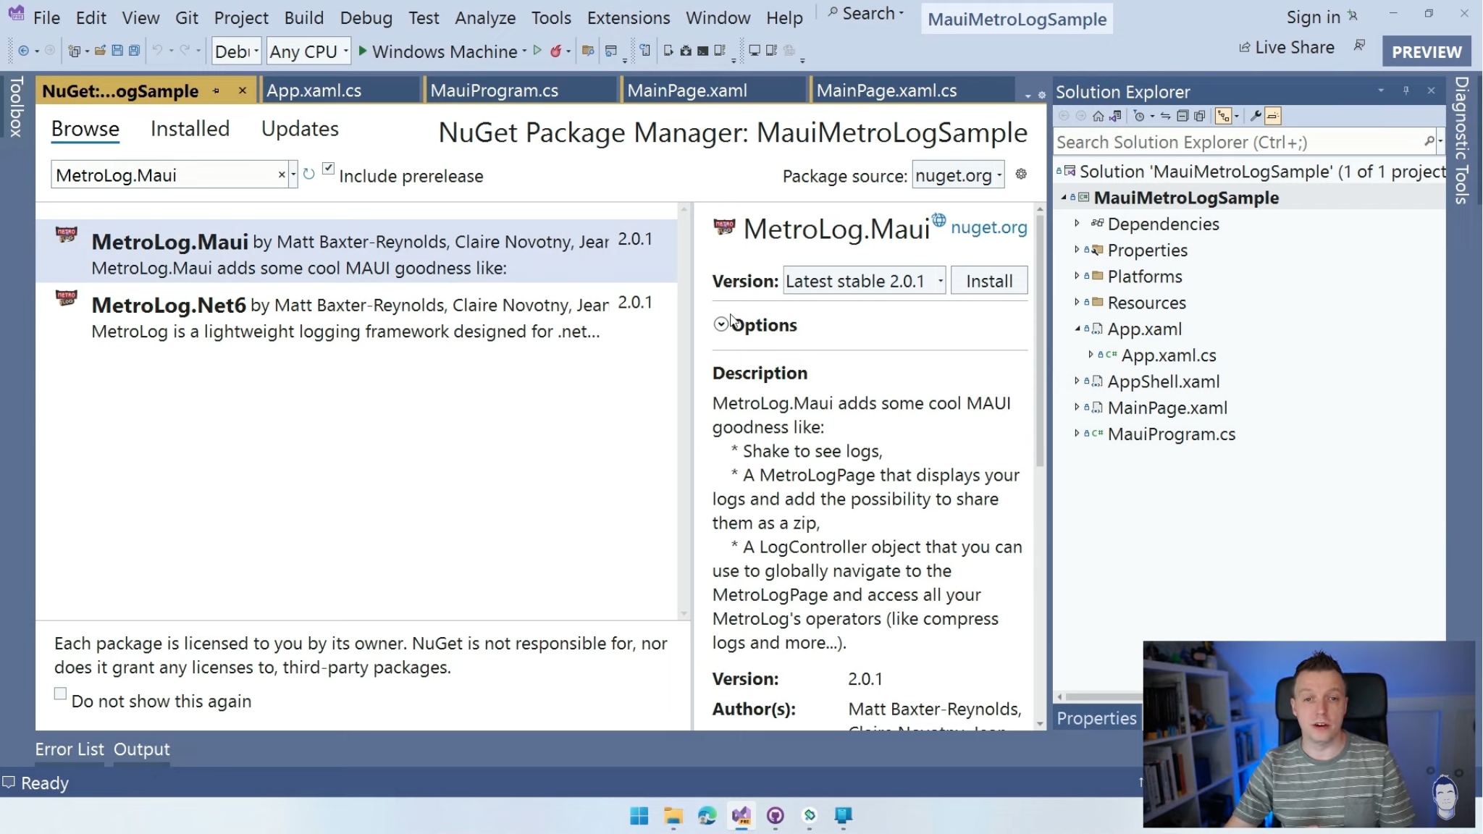
Task: Open Properties wrench in Solution Explorer
Action: tap(1256, 116)
